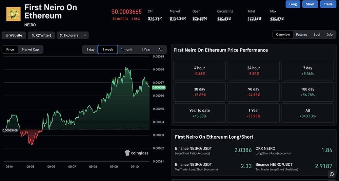
Task: Select the Market Cap chart toggle
Action: [x=30, y=49]
